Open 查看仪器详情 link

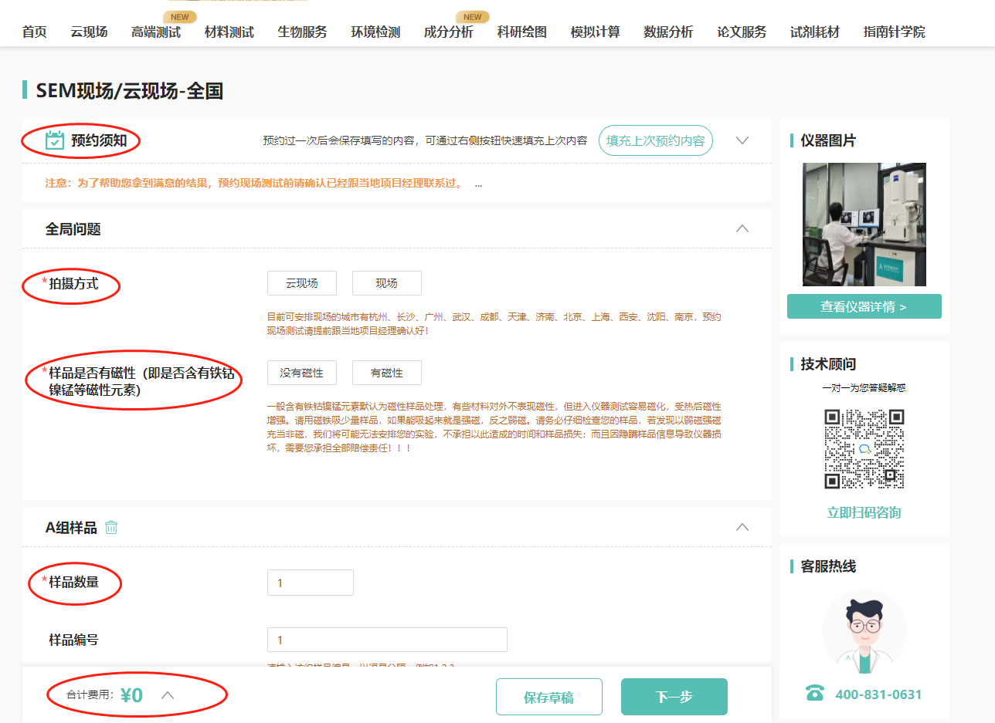[x=864, y=306]
